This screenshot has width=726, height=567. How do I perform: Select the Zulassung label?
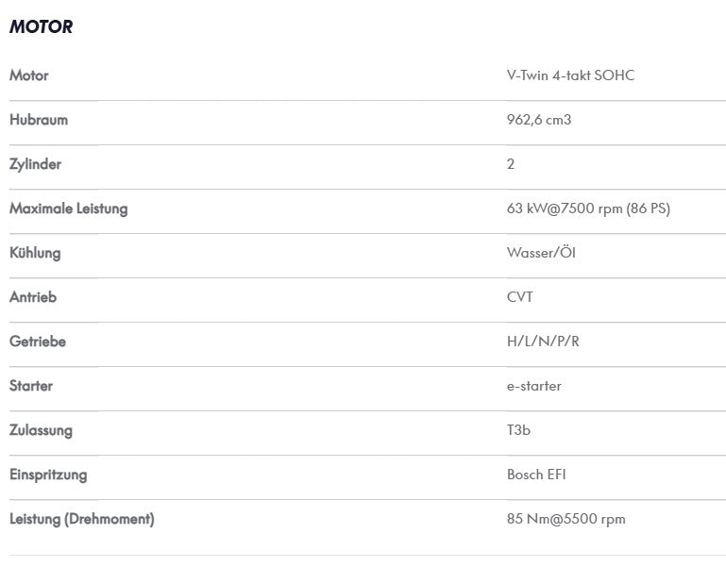tap(42, 430)
